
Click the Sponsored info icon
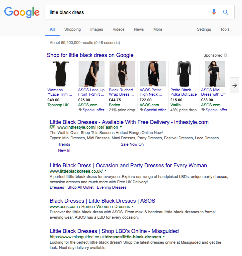point(225,55)
